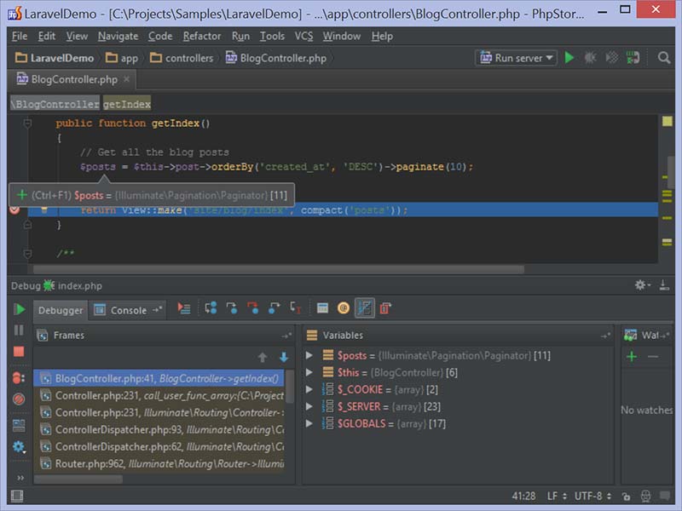
Task: Open the File menu
Action: click(20, 36)
